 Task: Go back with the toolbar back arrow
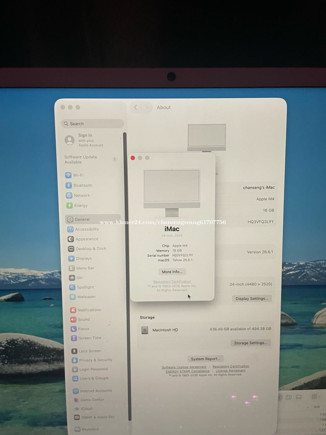135,108
